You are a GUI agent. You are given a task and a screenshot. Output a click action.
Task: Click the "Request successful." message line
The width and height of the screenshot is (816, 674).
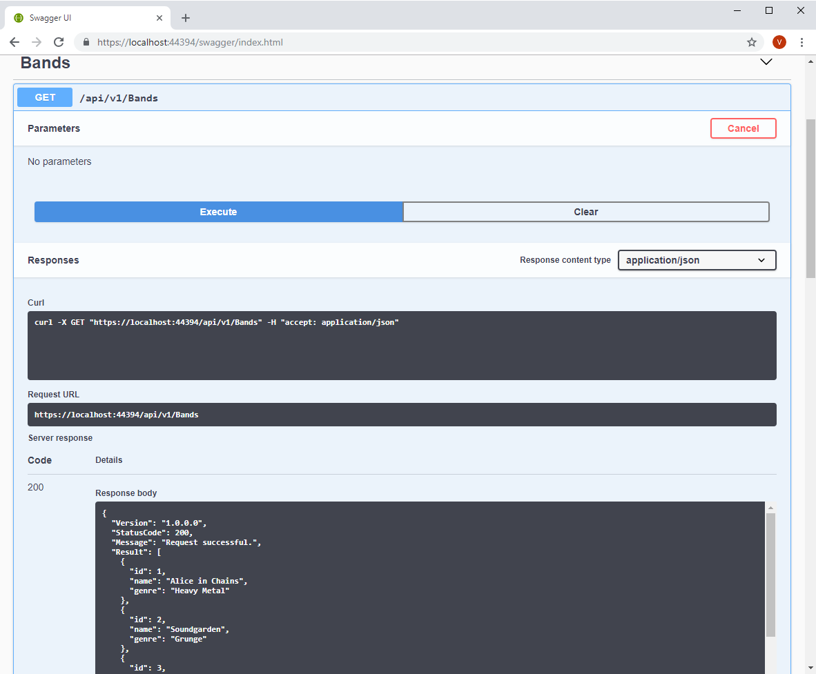186,542
